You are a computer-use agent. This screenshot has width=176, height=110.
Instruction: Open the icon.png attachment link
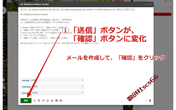coord(25,80)
